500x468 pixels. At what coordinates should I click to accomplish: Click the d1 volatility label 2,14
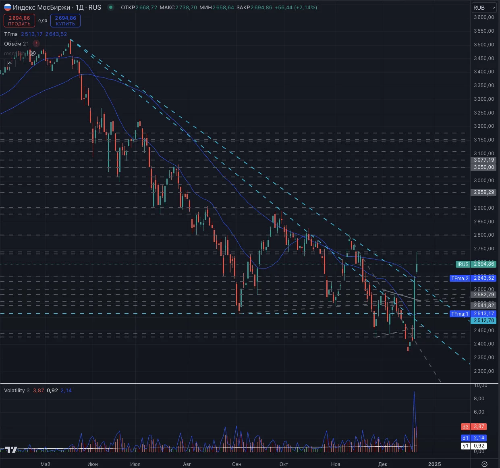click(x=473, y=438)
